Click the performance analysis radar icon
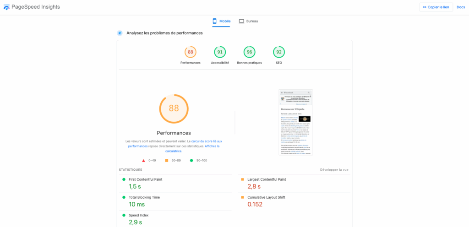 [120, 33]
